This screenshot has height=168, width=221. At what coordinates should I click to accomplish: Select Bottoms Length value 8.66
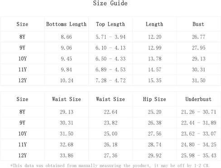(66, 37)
